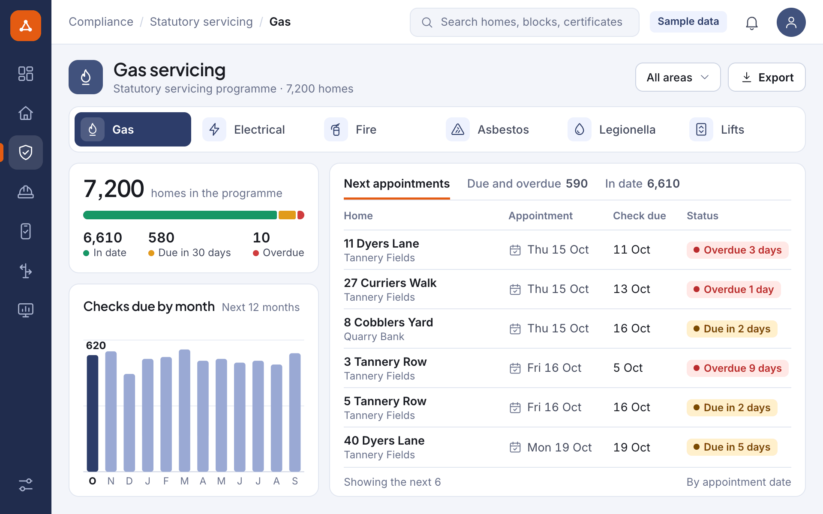Click the calendar icon for 40 Dyers Lane
The image size is (823, 514).
[515, 447]
